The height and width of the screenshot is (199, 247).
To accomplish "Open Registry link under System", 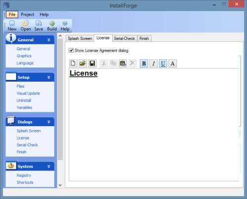I will click(24, 175).
